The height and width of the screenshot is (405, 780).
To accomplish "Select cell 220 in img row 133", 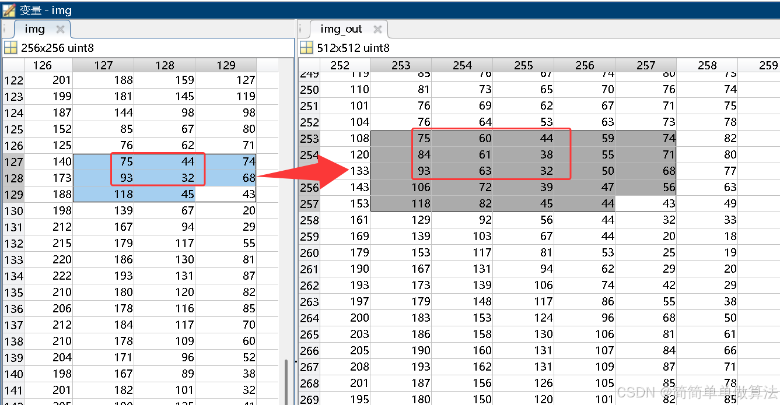I will click(x=49, y=259).
